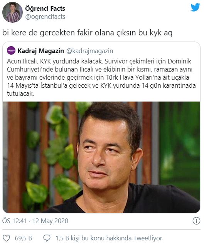Image resolution: width=204 pixels, height=245 pixels.
Task: Open Kadraj Magazin purple avatar
Action: point(11,50)
